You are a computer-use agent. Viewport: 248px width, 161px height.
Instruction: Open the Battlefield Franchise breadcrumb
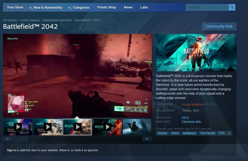[57, 20]
